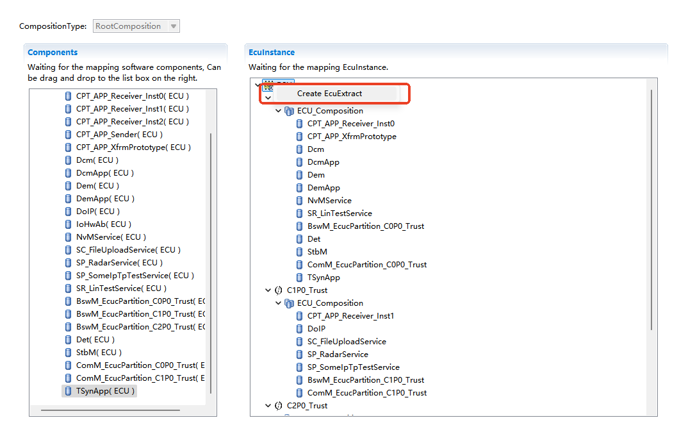This screenshot has width=679, height=434.
Task: Click the C1P0_Trust partition icon
Action: 279,290
